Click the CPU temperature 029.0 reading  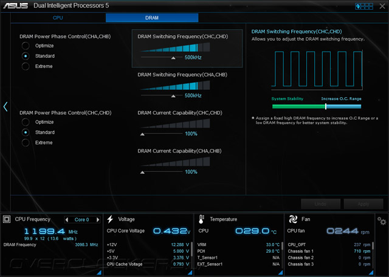(x=256, y=231)
